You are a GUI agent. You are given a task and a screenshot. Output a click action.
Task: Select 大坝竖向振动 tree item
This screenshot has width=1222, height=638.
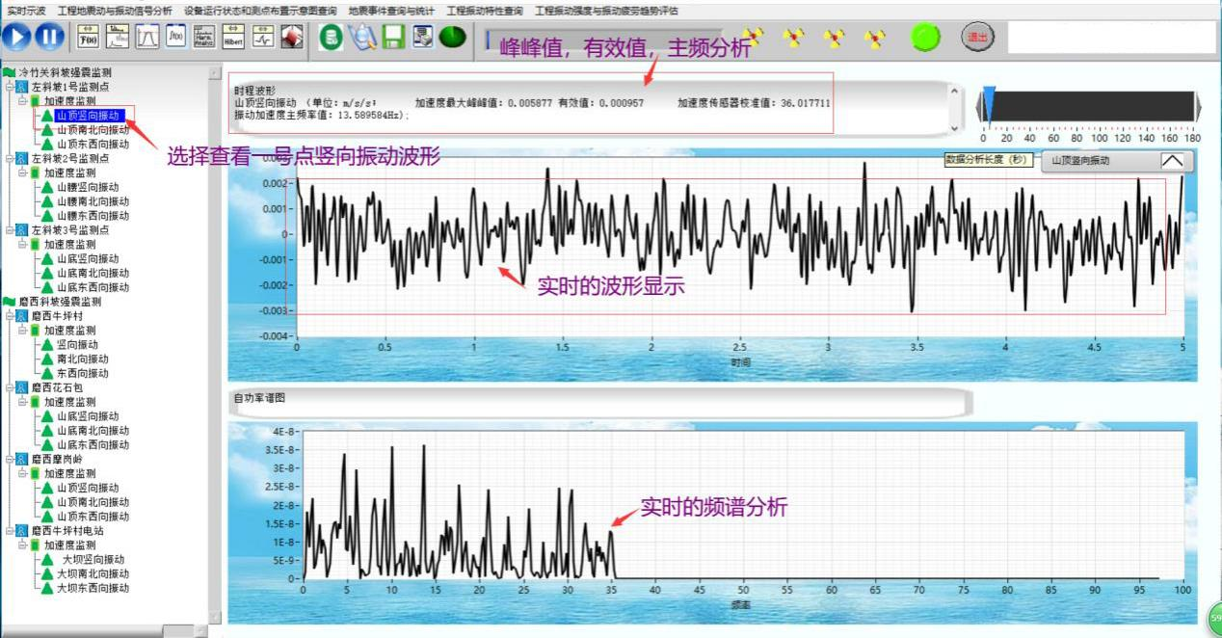[x=93, y=559]
